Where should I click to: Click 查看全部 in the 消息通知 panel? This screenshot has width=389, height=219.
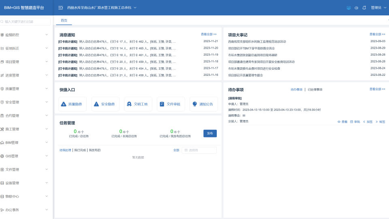coord(209,34)
